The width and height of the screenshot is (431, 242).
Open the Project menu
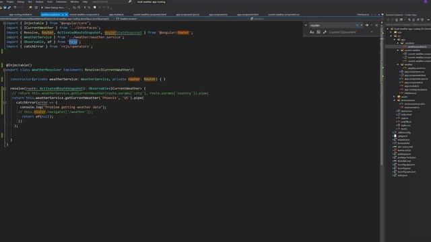tap(10, 1)
